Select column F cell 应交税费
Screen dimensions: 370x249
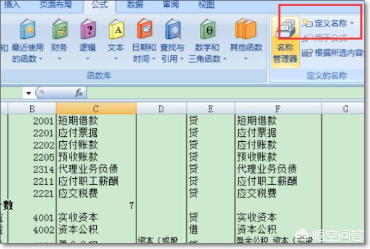(x=278, y=194)
